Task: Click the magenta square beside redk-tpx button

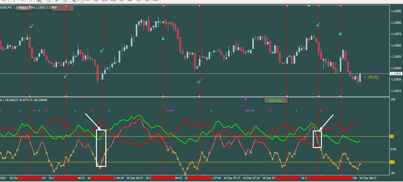Action: tap(246, 99)
